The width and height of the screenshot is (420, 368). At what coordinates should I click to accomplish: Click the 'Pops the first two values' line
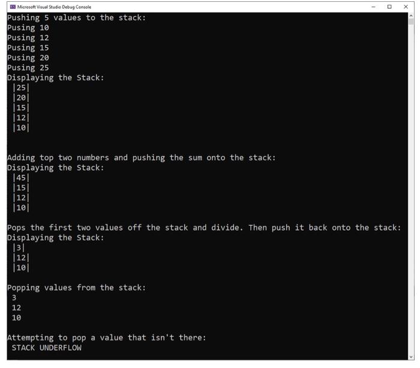point(204,228)
